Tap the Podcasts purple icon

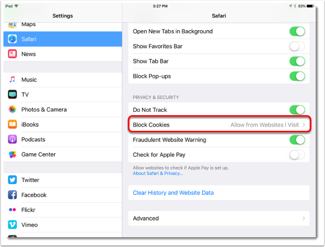pyautogui.click(x=12, y=140)
